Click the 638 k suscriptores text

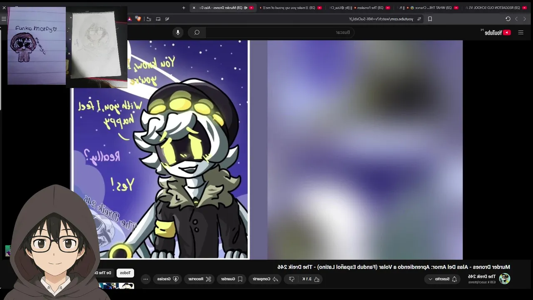coord(482,282)
